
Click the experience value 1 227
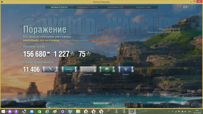tap(61, 54)
